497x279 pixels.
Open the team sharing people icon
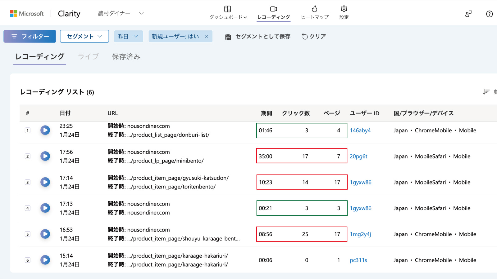(468, 14)
